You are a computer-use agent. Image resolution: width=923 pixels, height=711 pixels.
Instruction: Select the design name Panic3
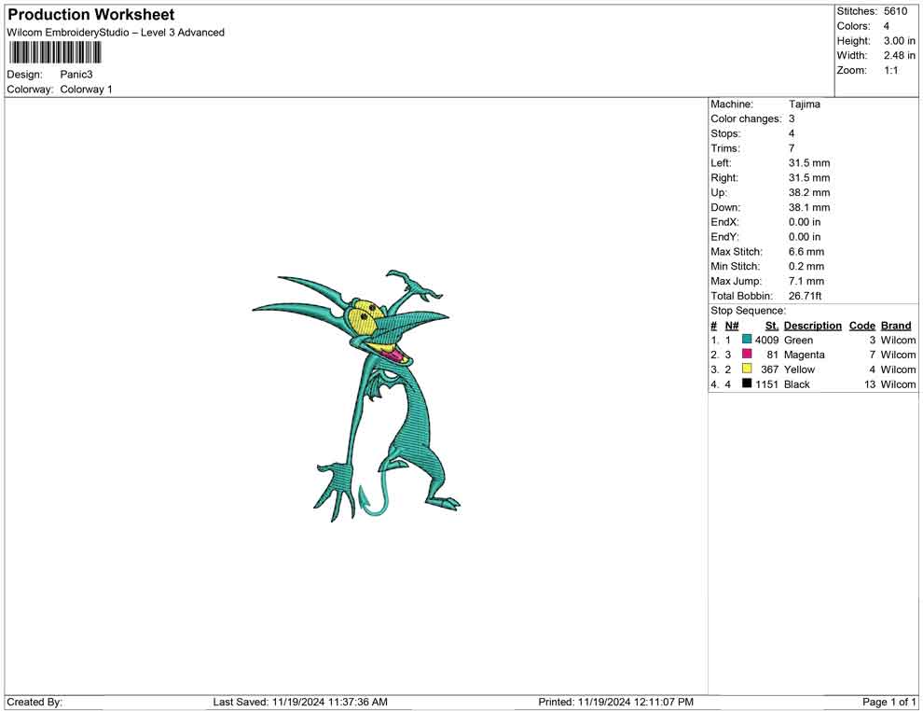76,75
